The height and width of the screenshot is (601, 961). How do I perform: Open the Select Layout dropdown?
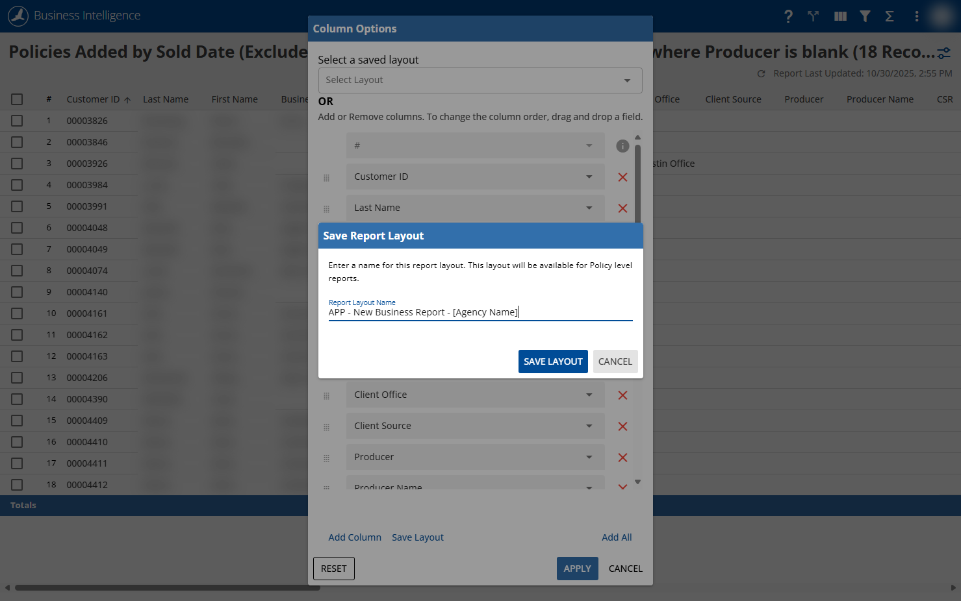[480, 80]
